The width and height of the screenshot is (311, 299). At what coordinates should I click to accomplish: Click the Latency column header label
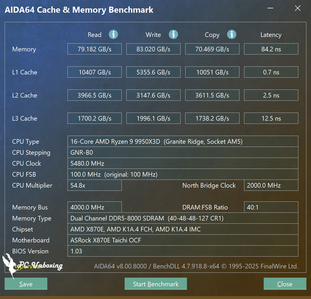(271, 35)
